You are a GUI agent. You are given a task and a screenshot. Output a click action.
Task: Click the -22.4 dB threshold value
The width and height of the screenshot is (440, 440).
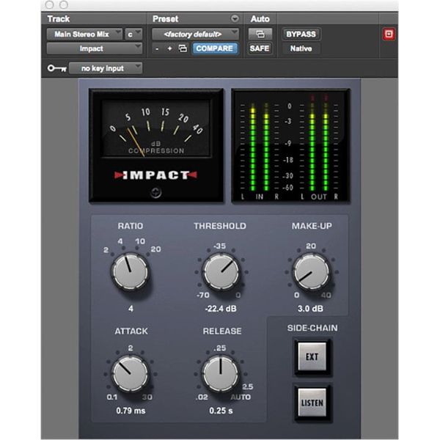pyautogui.click(x=221, y=309)
